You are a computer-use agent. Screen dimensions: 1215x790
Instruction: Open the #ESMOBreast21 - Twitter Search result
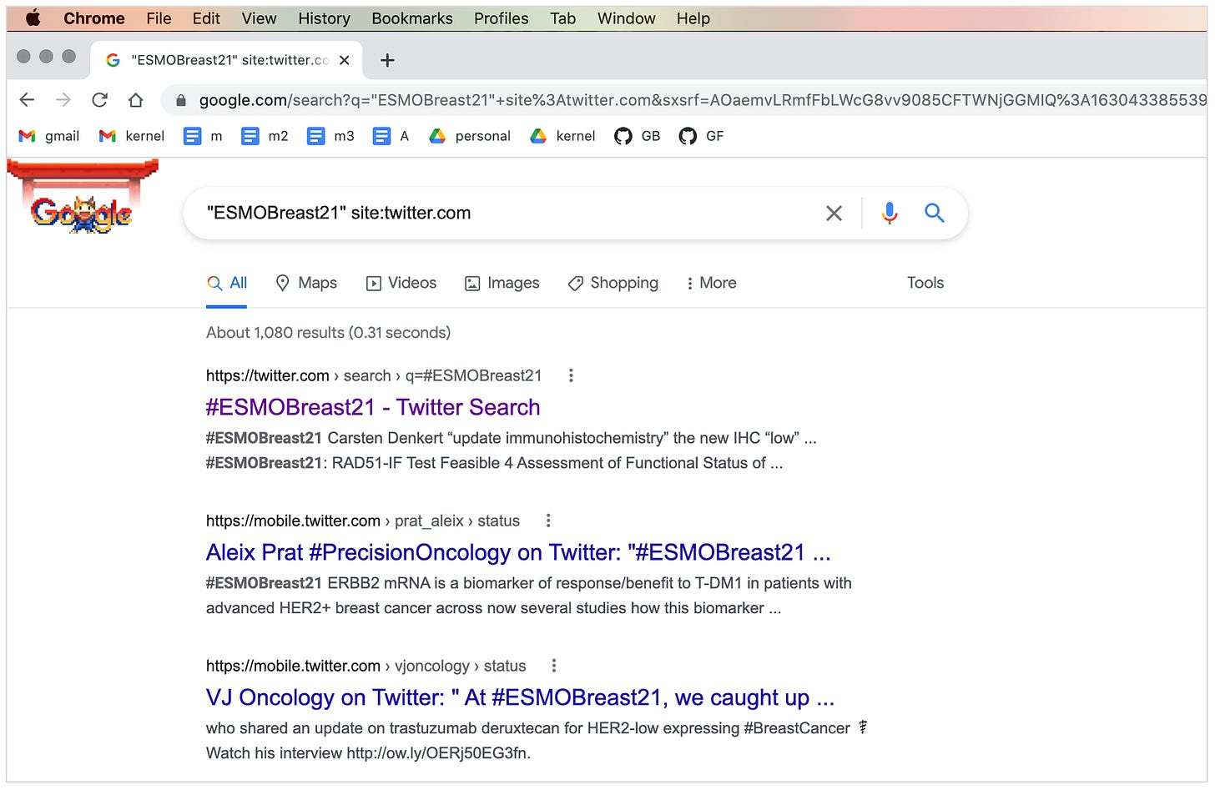point(373,408)
